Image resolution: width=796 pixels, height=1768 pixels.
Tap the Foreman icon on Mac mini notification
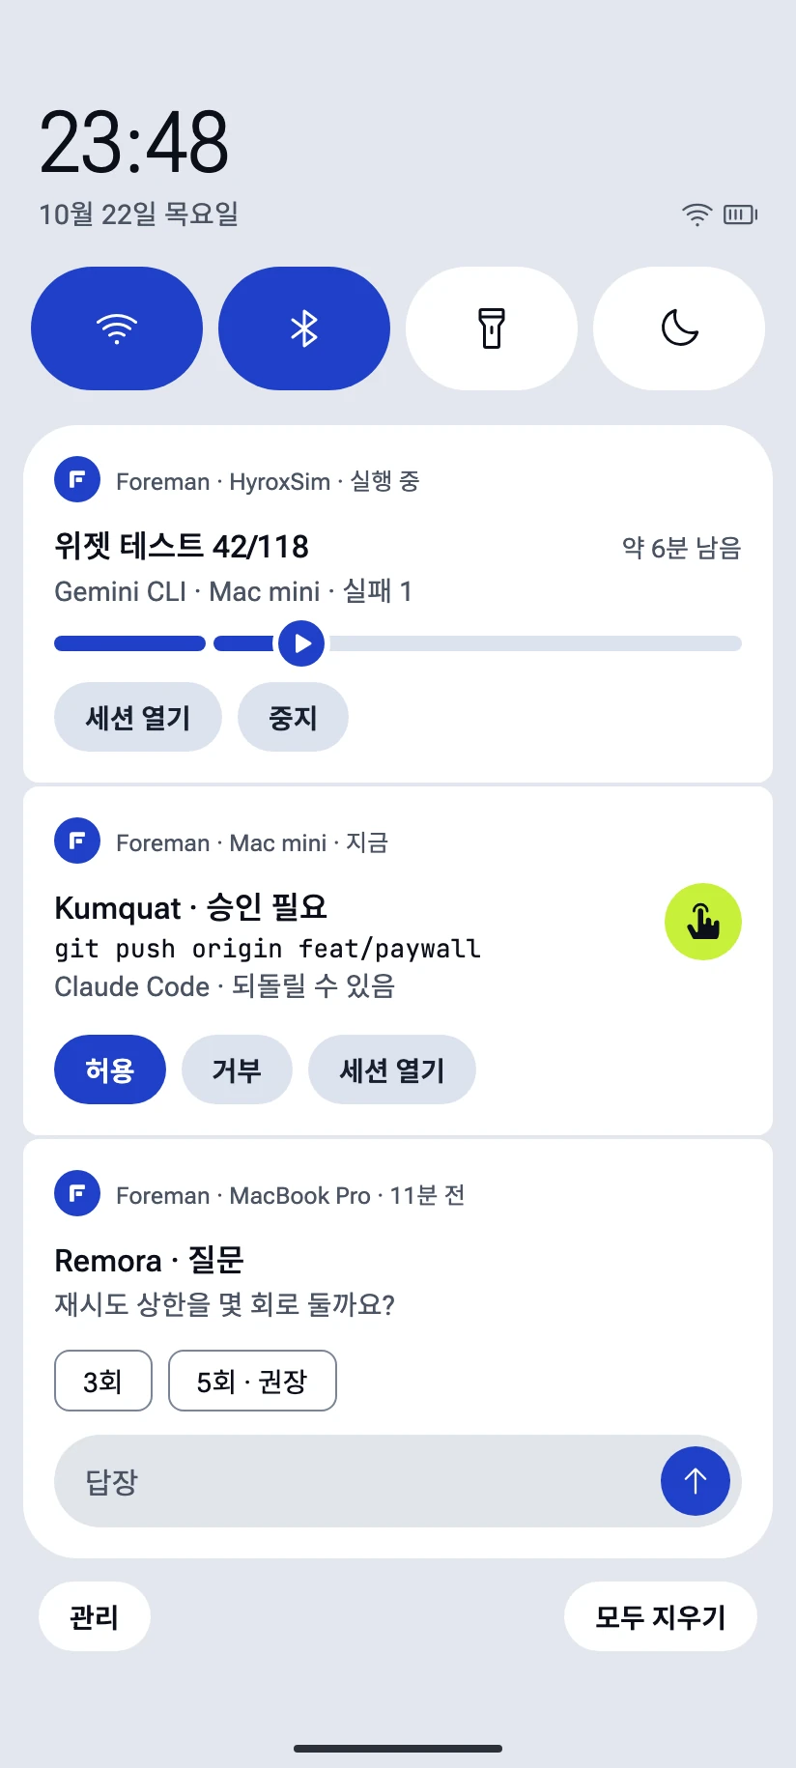tap(77, 841)
